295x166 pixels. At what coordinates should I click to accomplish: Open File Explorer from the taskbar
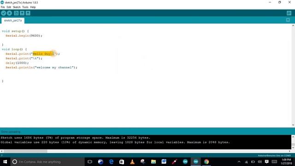click(153, 162)
